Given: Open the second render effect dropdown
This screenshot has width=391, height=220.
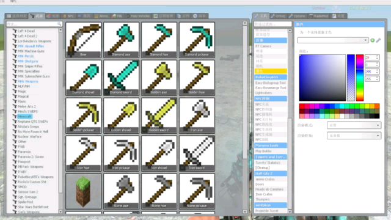Looking at the screenshot, I should tap(354, 136).
